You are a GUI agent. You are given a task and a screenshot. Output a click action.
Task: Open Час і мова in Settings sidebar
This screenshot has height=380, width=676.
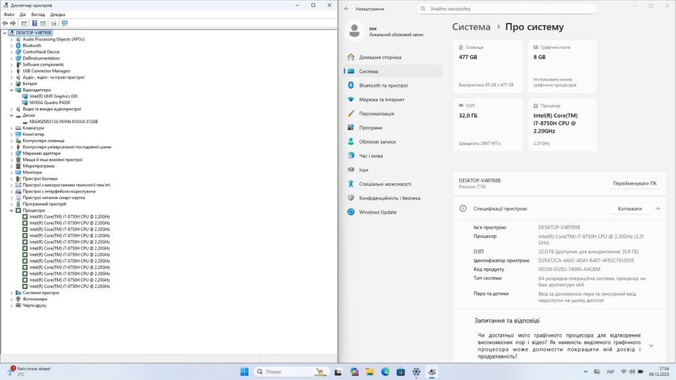coord(393,156)
